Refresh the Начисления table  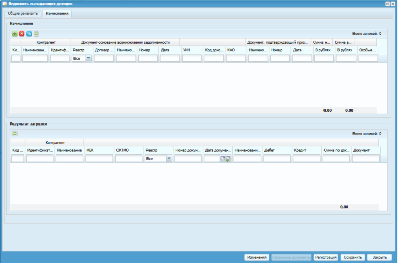tap(36, 34)
